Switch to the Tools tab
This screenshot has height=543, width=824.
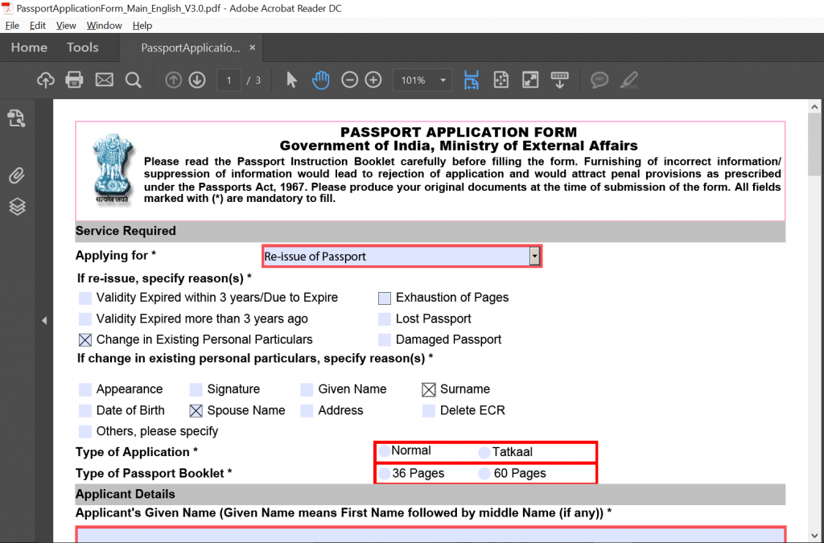pos(82,47)
